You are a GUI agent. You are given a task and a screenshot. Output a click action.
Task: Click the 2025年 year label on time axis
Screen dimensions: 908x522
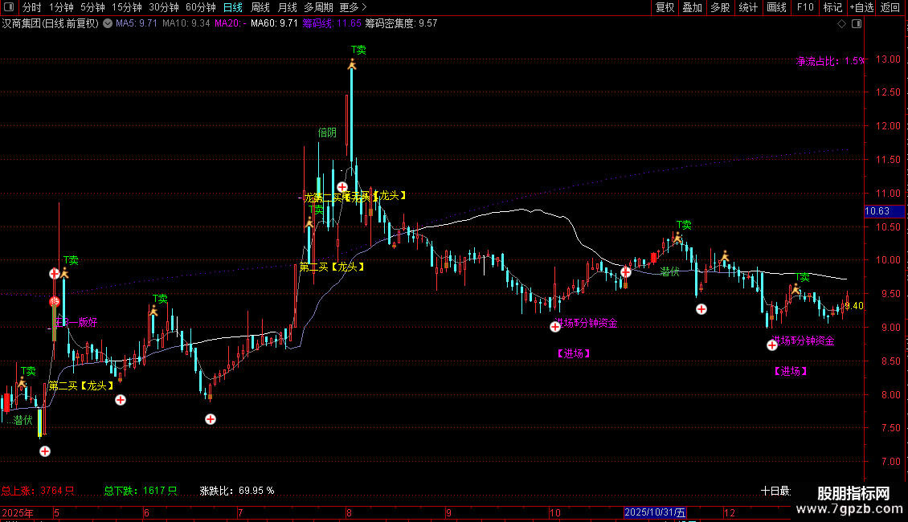[18, 512]
